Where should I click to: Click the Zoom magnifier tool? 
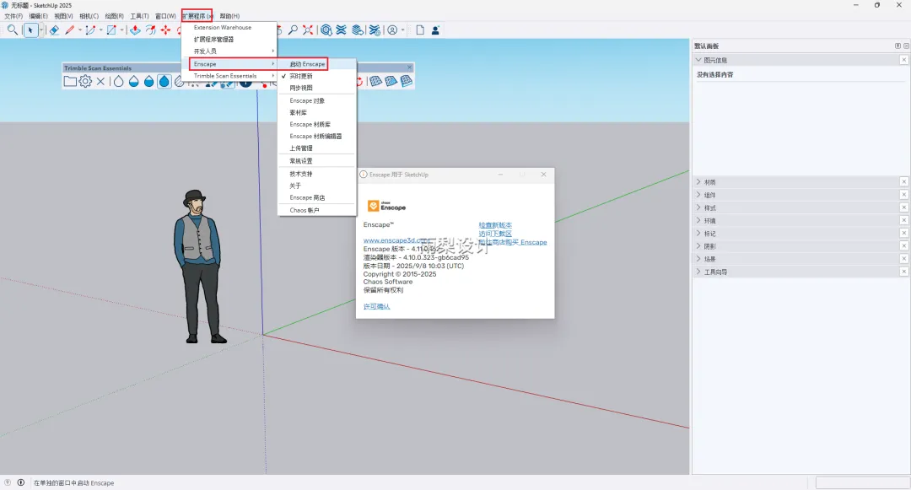tap(293, 30)
